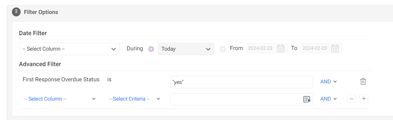The image size is (393, 120).
Task: Delete the First Response Overdue Status filter
Action: click(x=363, y=82)
